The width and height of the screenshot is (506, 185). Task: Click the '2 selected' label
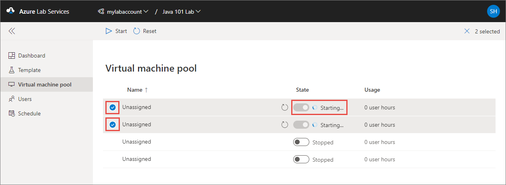pyautogui.click(x=487, y=31)
